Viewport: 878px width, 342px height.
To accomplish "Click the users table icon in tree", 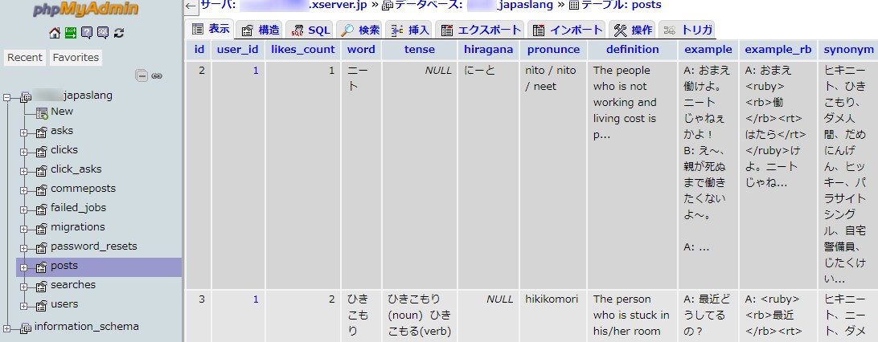I will [x=41, y=304].
